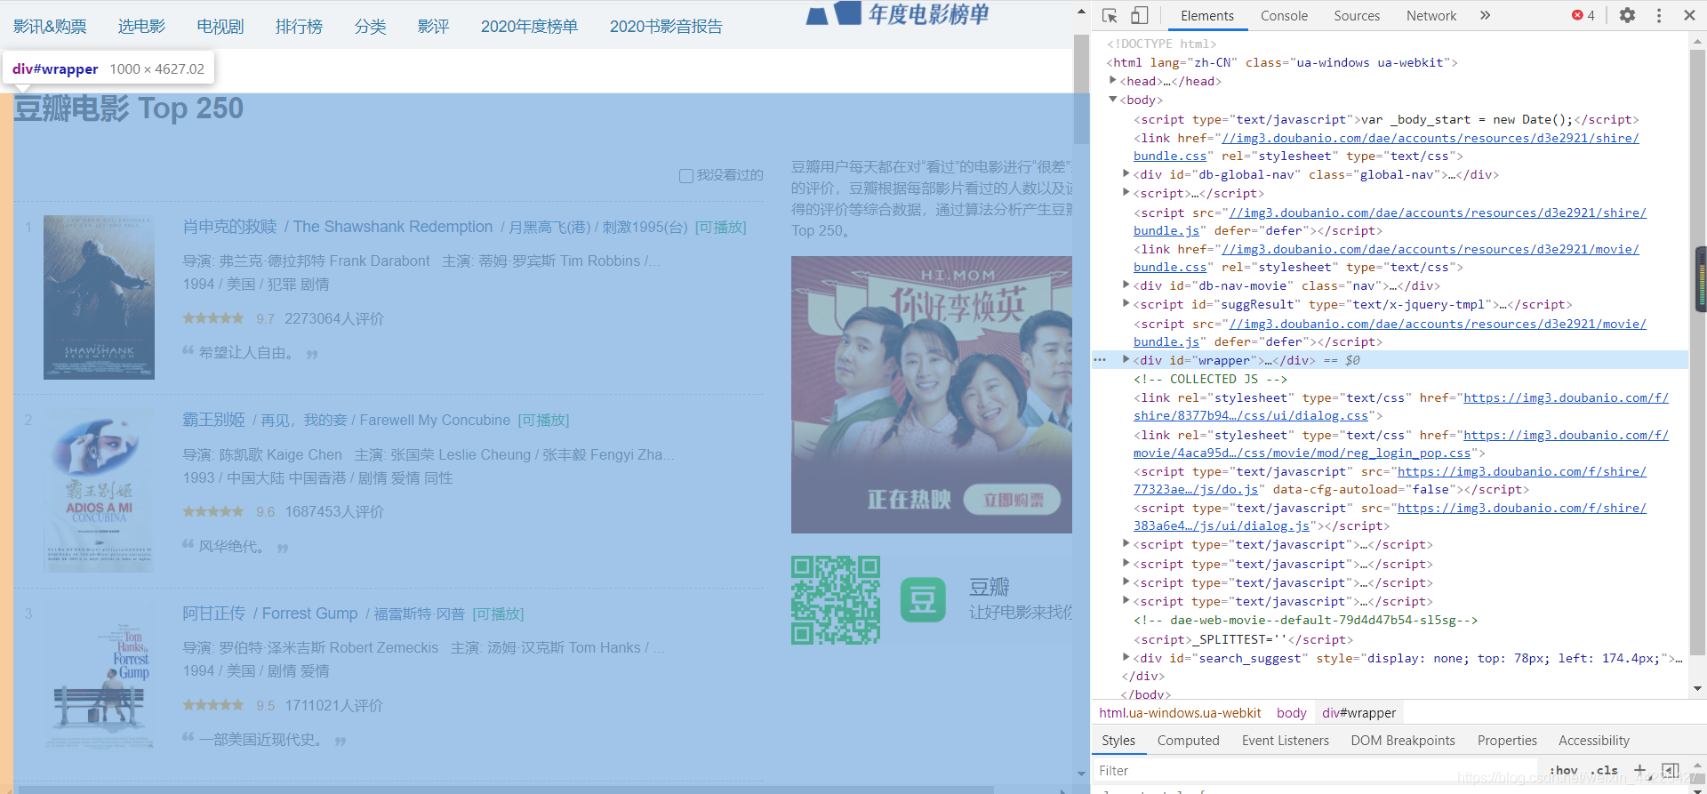This screenshot has height=794, width=1707.
Task: Open the 电视剧 nav link
Action: (x=220, y=27)
